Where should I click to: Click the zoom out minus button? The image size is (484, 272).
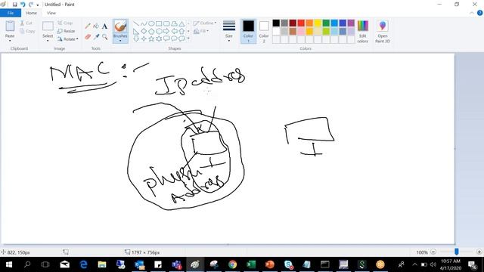tap(433, 252)
